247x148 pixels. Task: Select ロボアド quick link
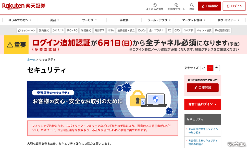pos(188,31)
